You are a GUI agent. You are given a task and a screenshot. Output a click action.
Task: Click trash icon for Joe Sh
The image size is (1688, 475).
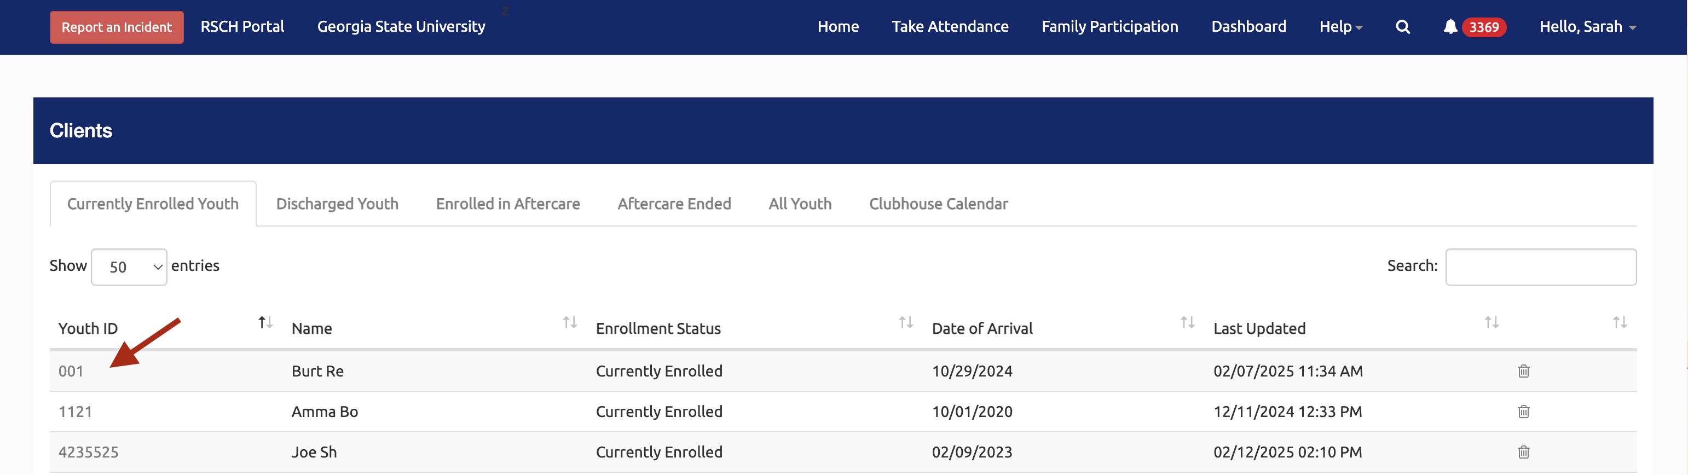click(1523, 452)
